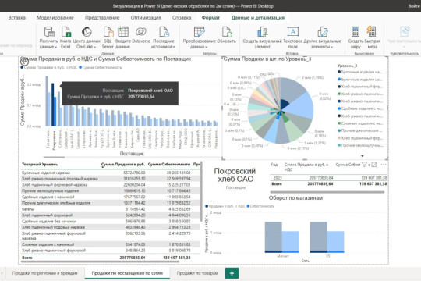Click the Quick measure icon
This screenshot has height=281, width=421.
pos(372,32)
